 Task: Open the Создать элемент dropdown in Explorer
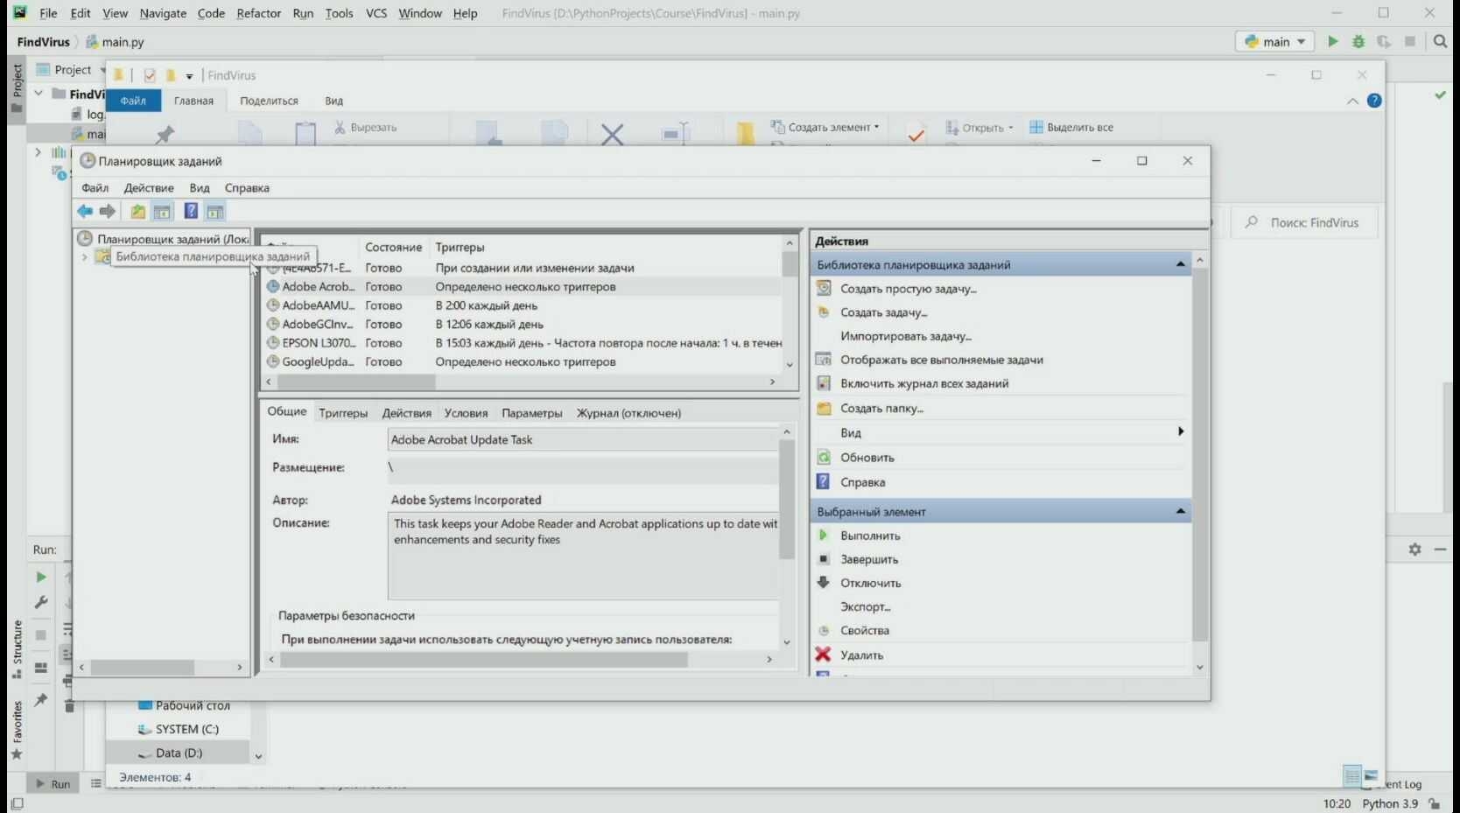tap(825, 127)
